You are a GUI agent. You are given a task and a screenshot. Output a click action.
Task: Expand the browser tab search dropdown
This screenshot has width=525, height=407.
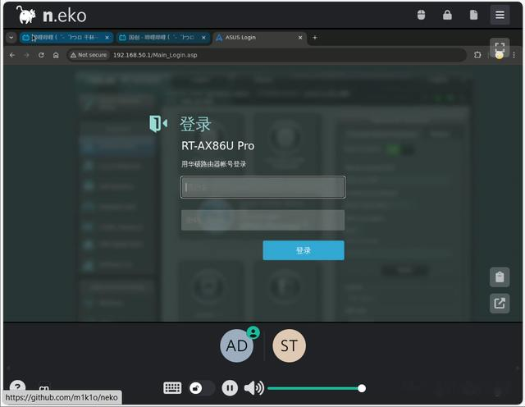[x=11, y=37]
